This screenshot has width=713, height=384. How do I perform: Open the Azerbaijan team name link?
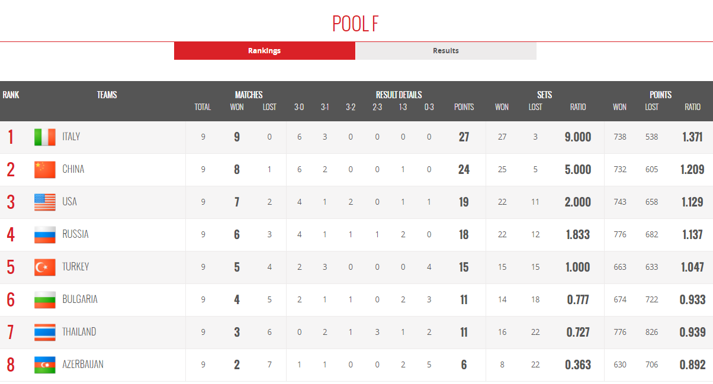coord(83,364)
